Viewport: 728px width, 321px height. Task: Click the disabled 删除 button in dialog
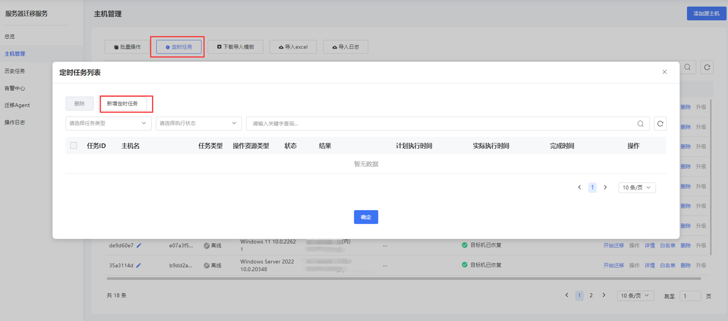pos(80,104)
